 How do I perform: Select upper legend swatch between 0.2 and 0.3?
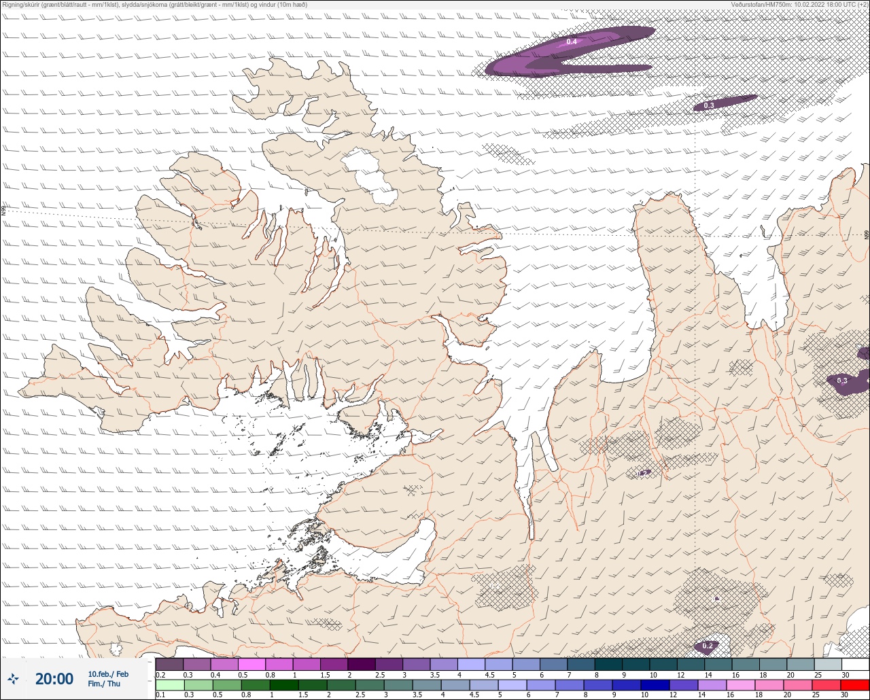pos(169,664)
